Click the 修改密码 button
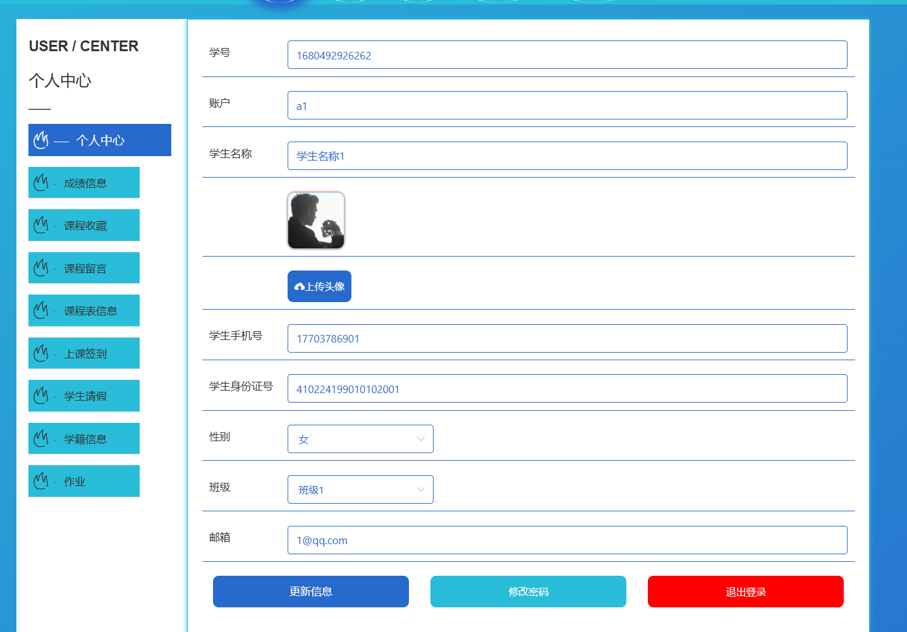Viewport: 907px width, 632px height. coord(528,592)
